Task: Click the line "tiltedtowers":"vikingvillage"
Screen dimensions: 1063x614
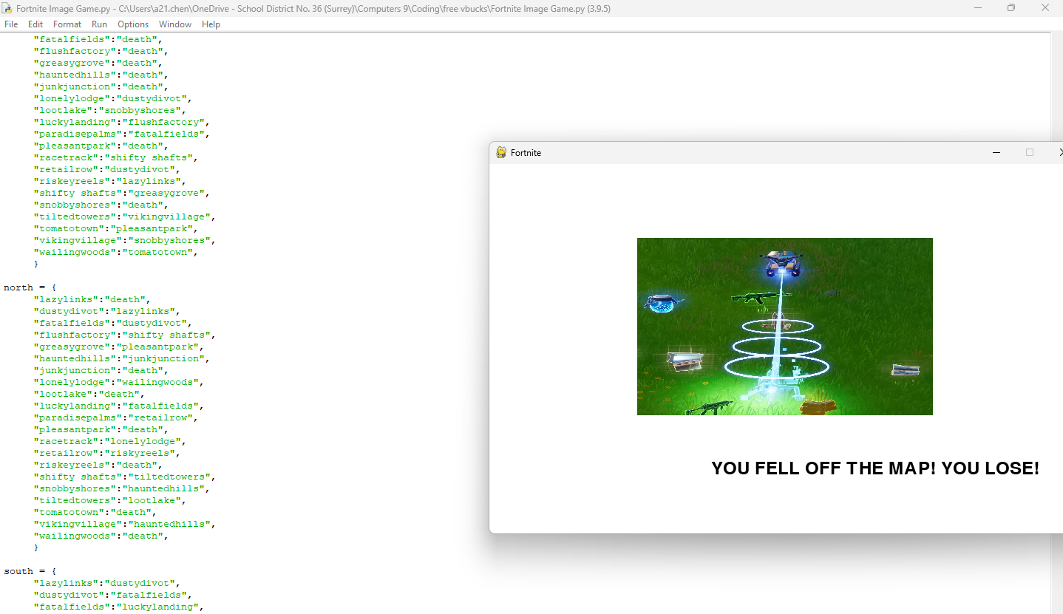Action: [x=124, y=216]
